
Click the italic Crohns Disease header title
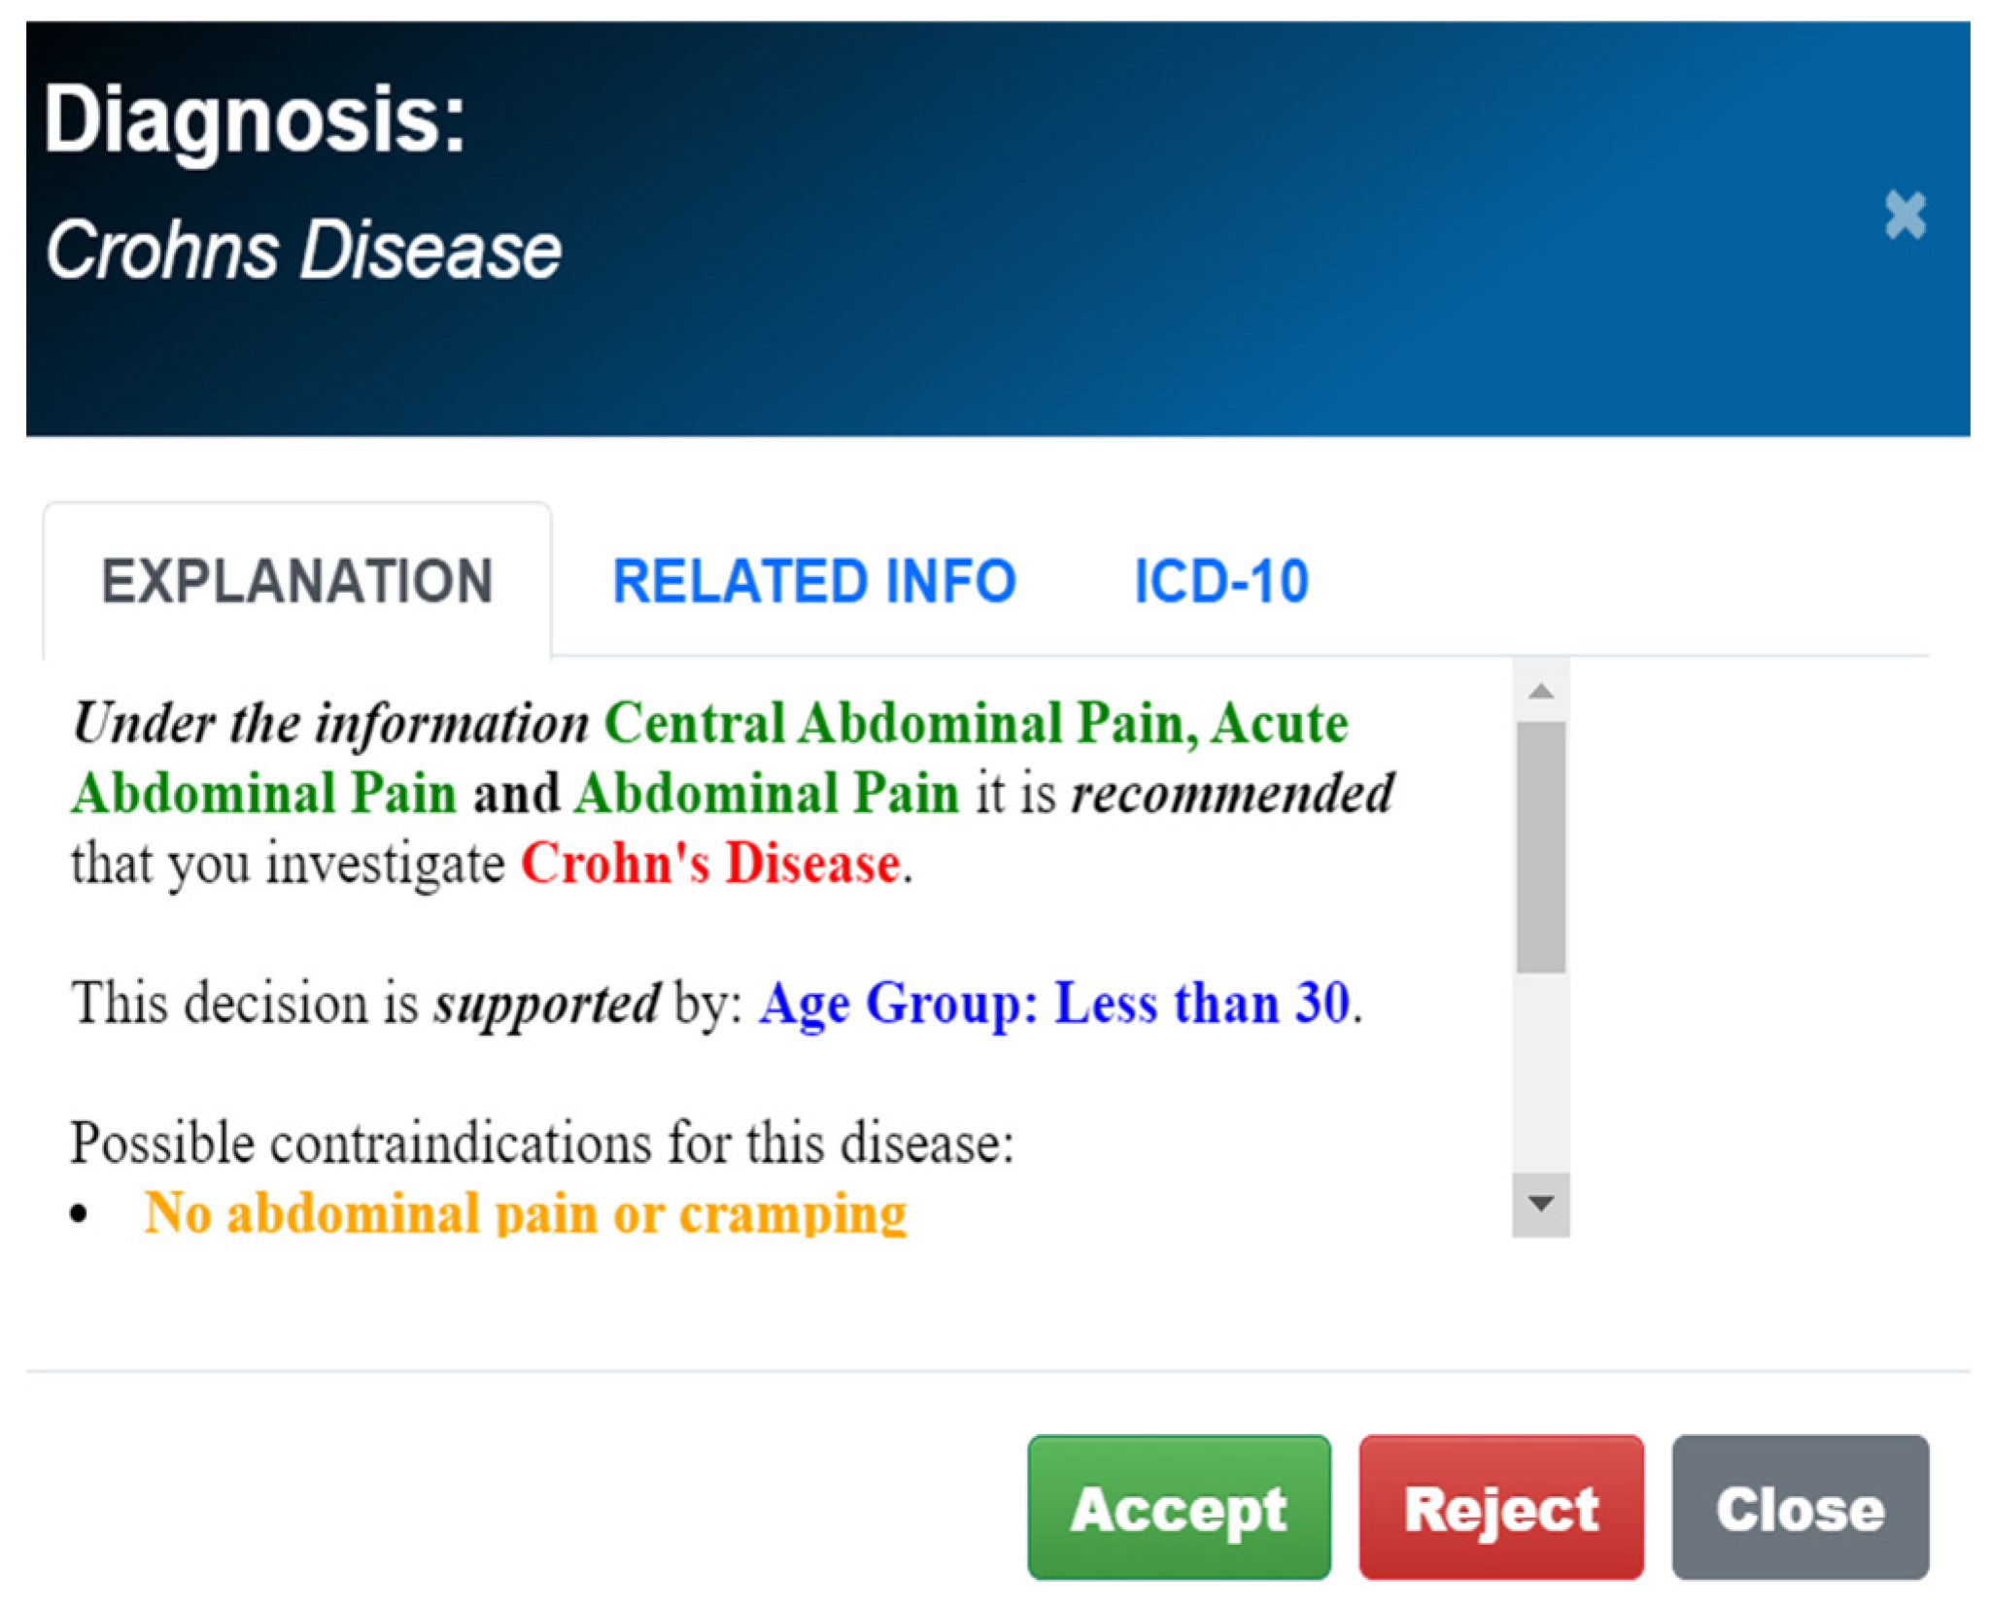coord(303,251)
